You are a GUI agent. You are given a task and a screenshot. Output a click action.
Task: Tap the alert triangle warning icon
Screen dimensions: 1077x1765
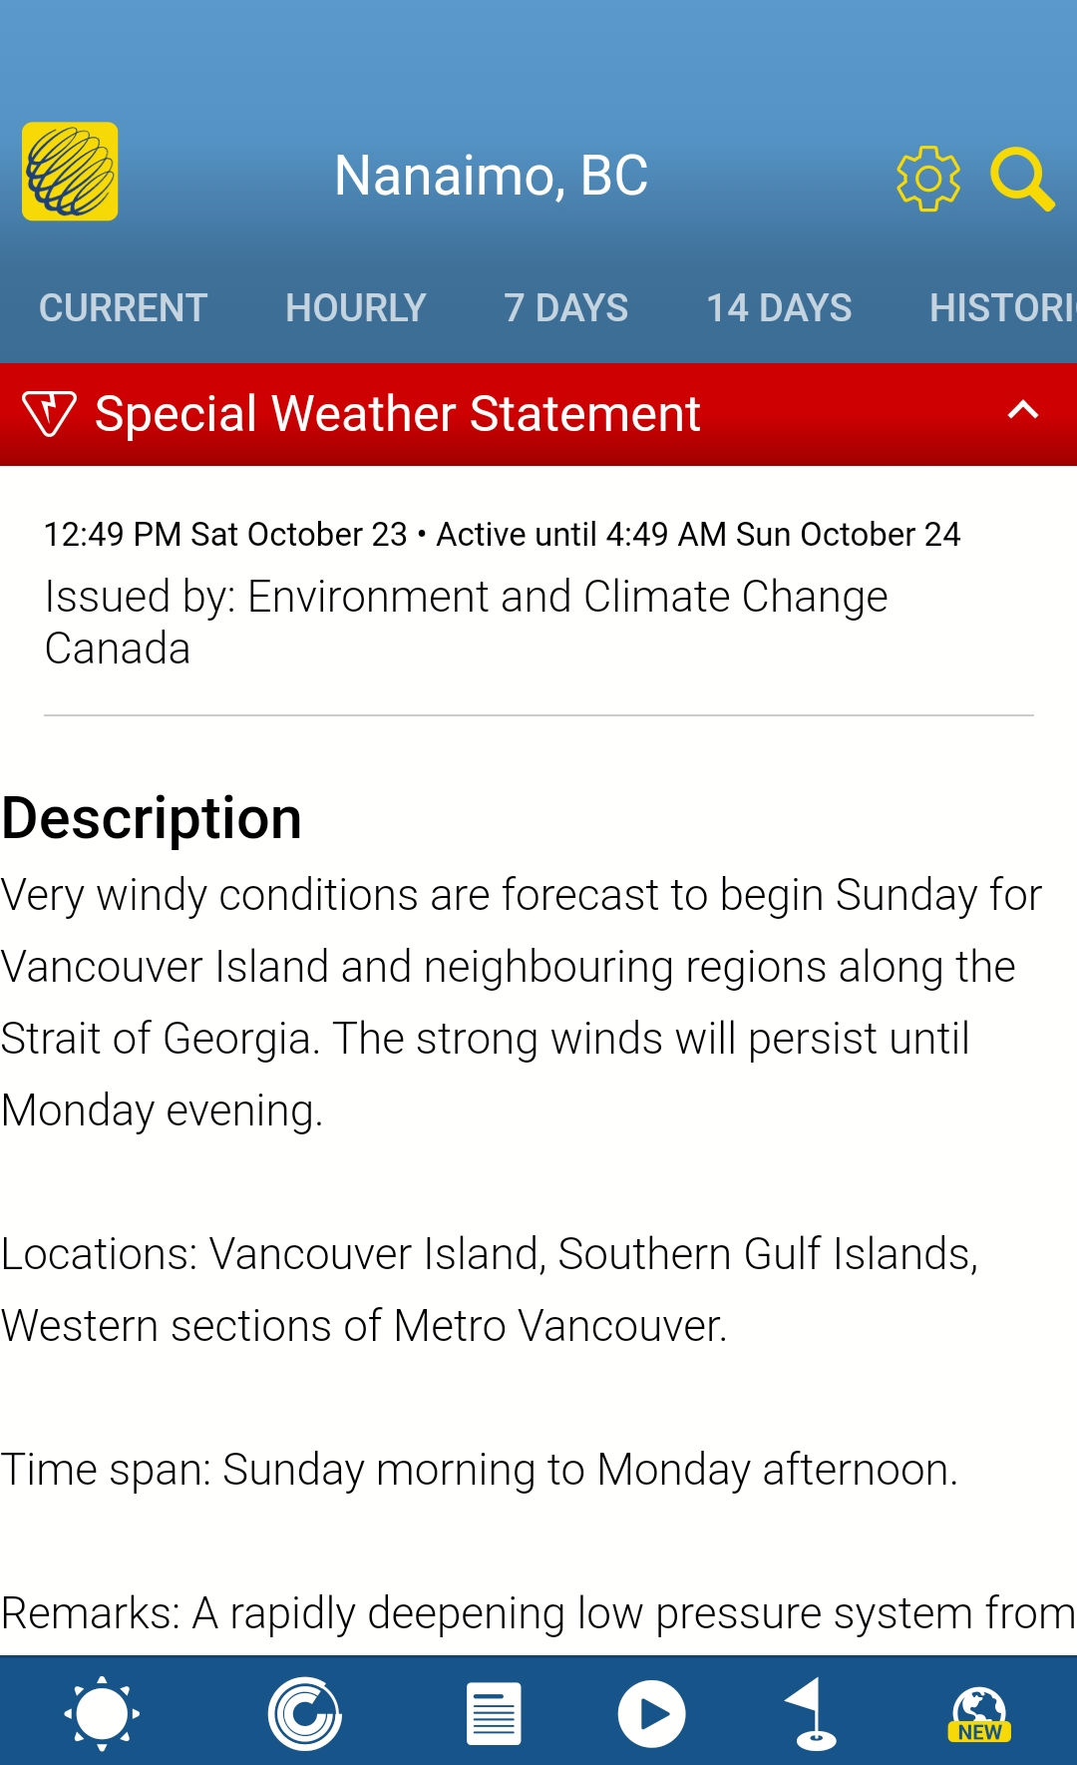(x=49, y=413)
